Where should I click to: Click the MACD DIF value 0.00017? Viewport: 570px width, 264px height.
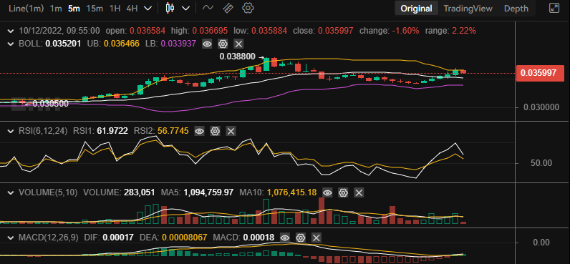[x=118, y=238]
